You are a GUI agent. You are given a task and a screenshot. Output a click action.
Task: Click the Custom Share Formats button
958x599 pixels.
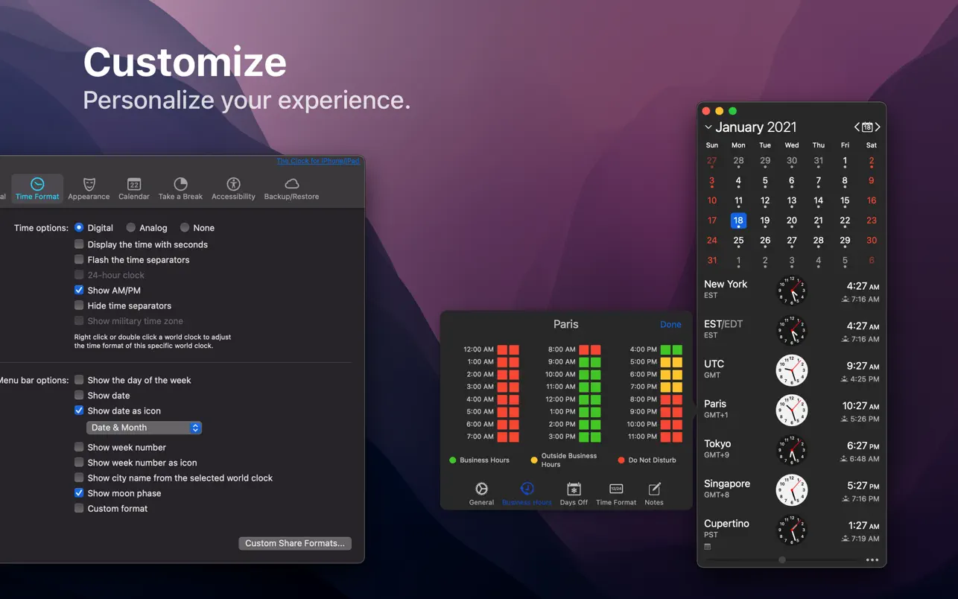[x=294, y=543]
